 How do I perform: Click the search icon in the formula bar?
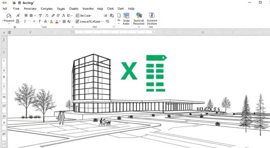point(73,32)
